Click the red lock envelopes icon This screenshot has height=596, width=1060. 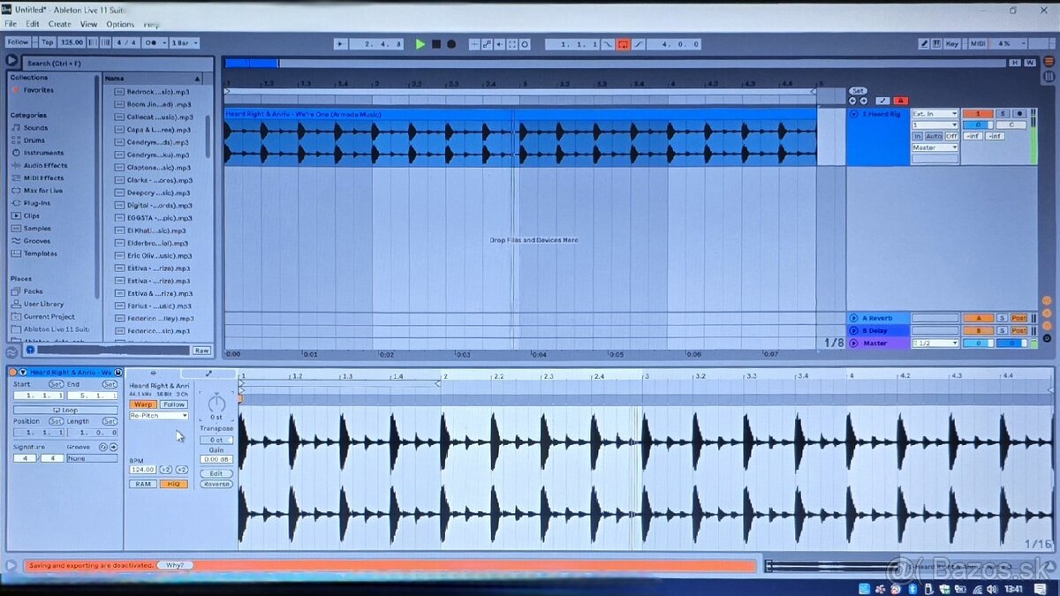[x=900, y=101]
